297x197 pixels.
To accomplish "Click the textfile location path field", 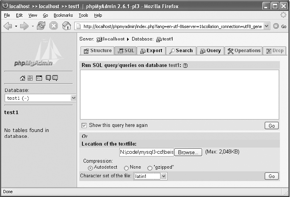I will coord(147,152).
